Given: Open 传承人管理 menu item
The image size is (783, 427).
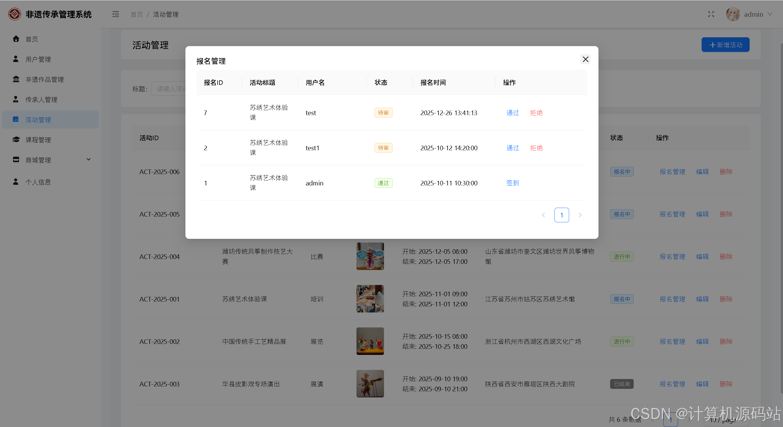Looking at the screenshot, I should (41, 100).
